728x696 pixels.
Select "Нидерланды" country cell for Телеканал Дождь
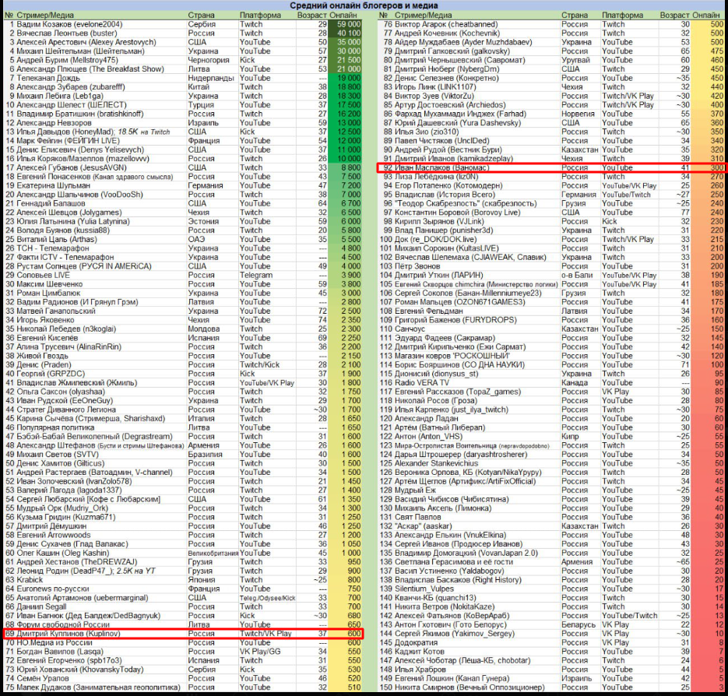coord(211,78)
